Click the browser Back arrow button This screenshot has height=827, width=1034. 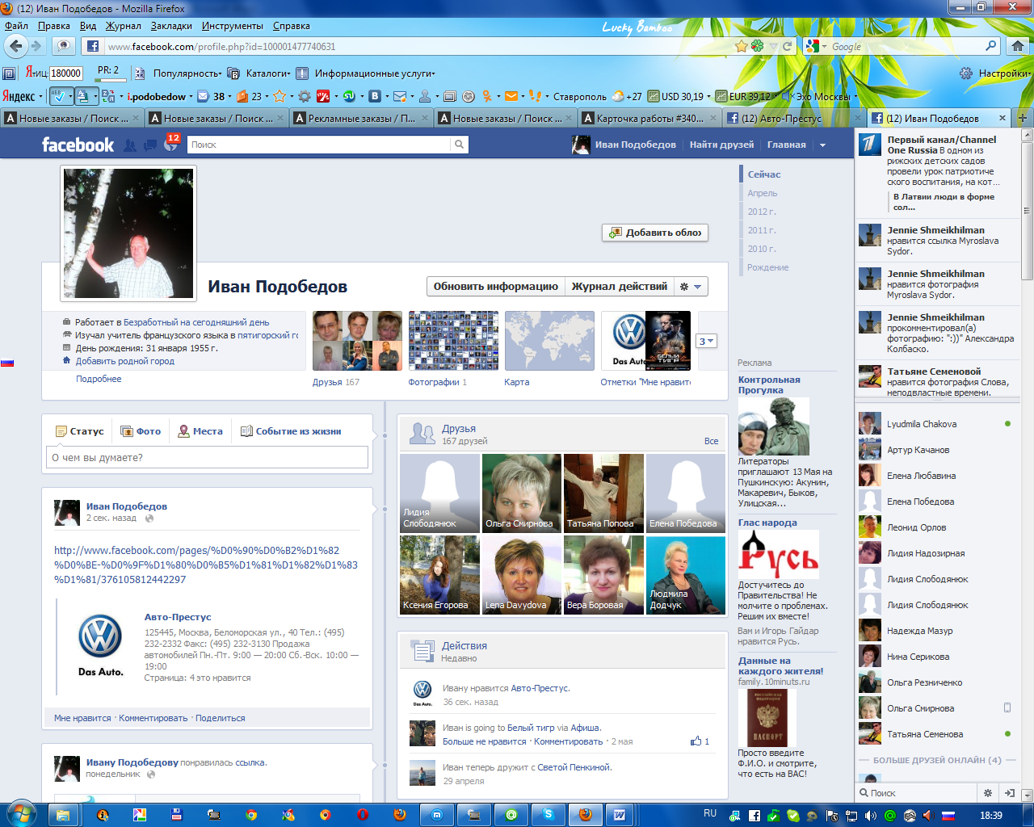point(15,46)
